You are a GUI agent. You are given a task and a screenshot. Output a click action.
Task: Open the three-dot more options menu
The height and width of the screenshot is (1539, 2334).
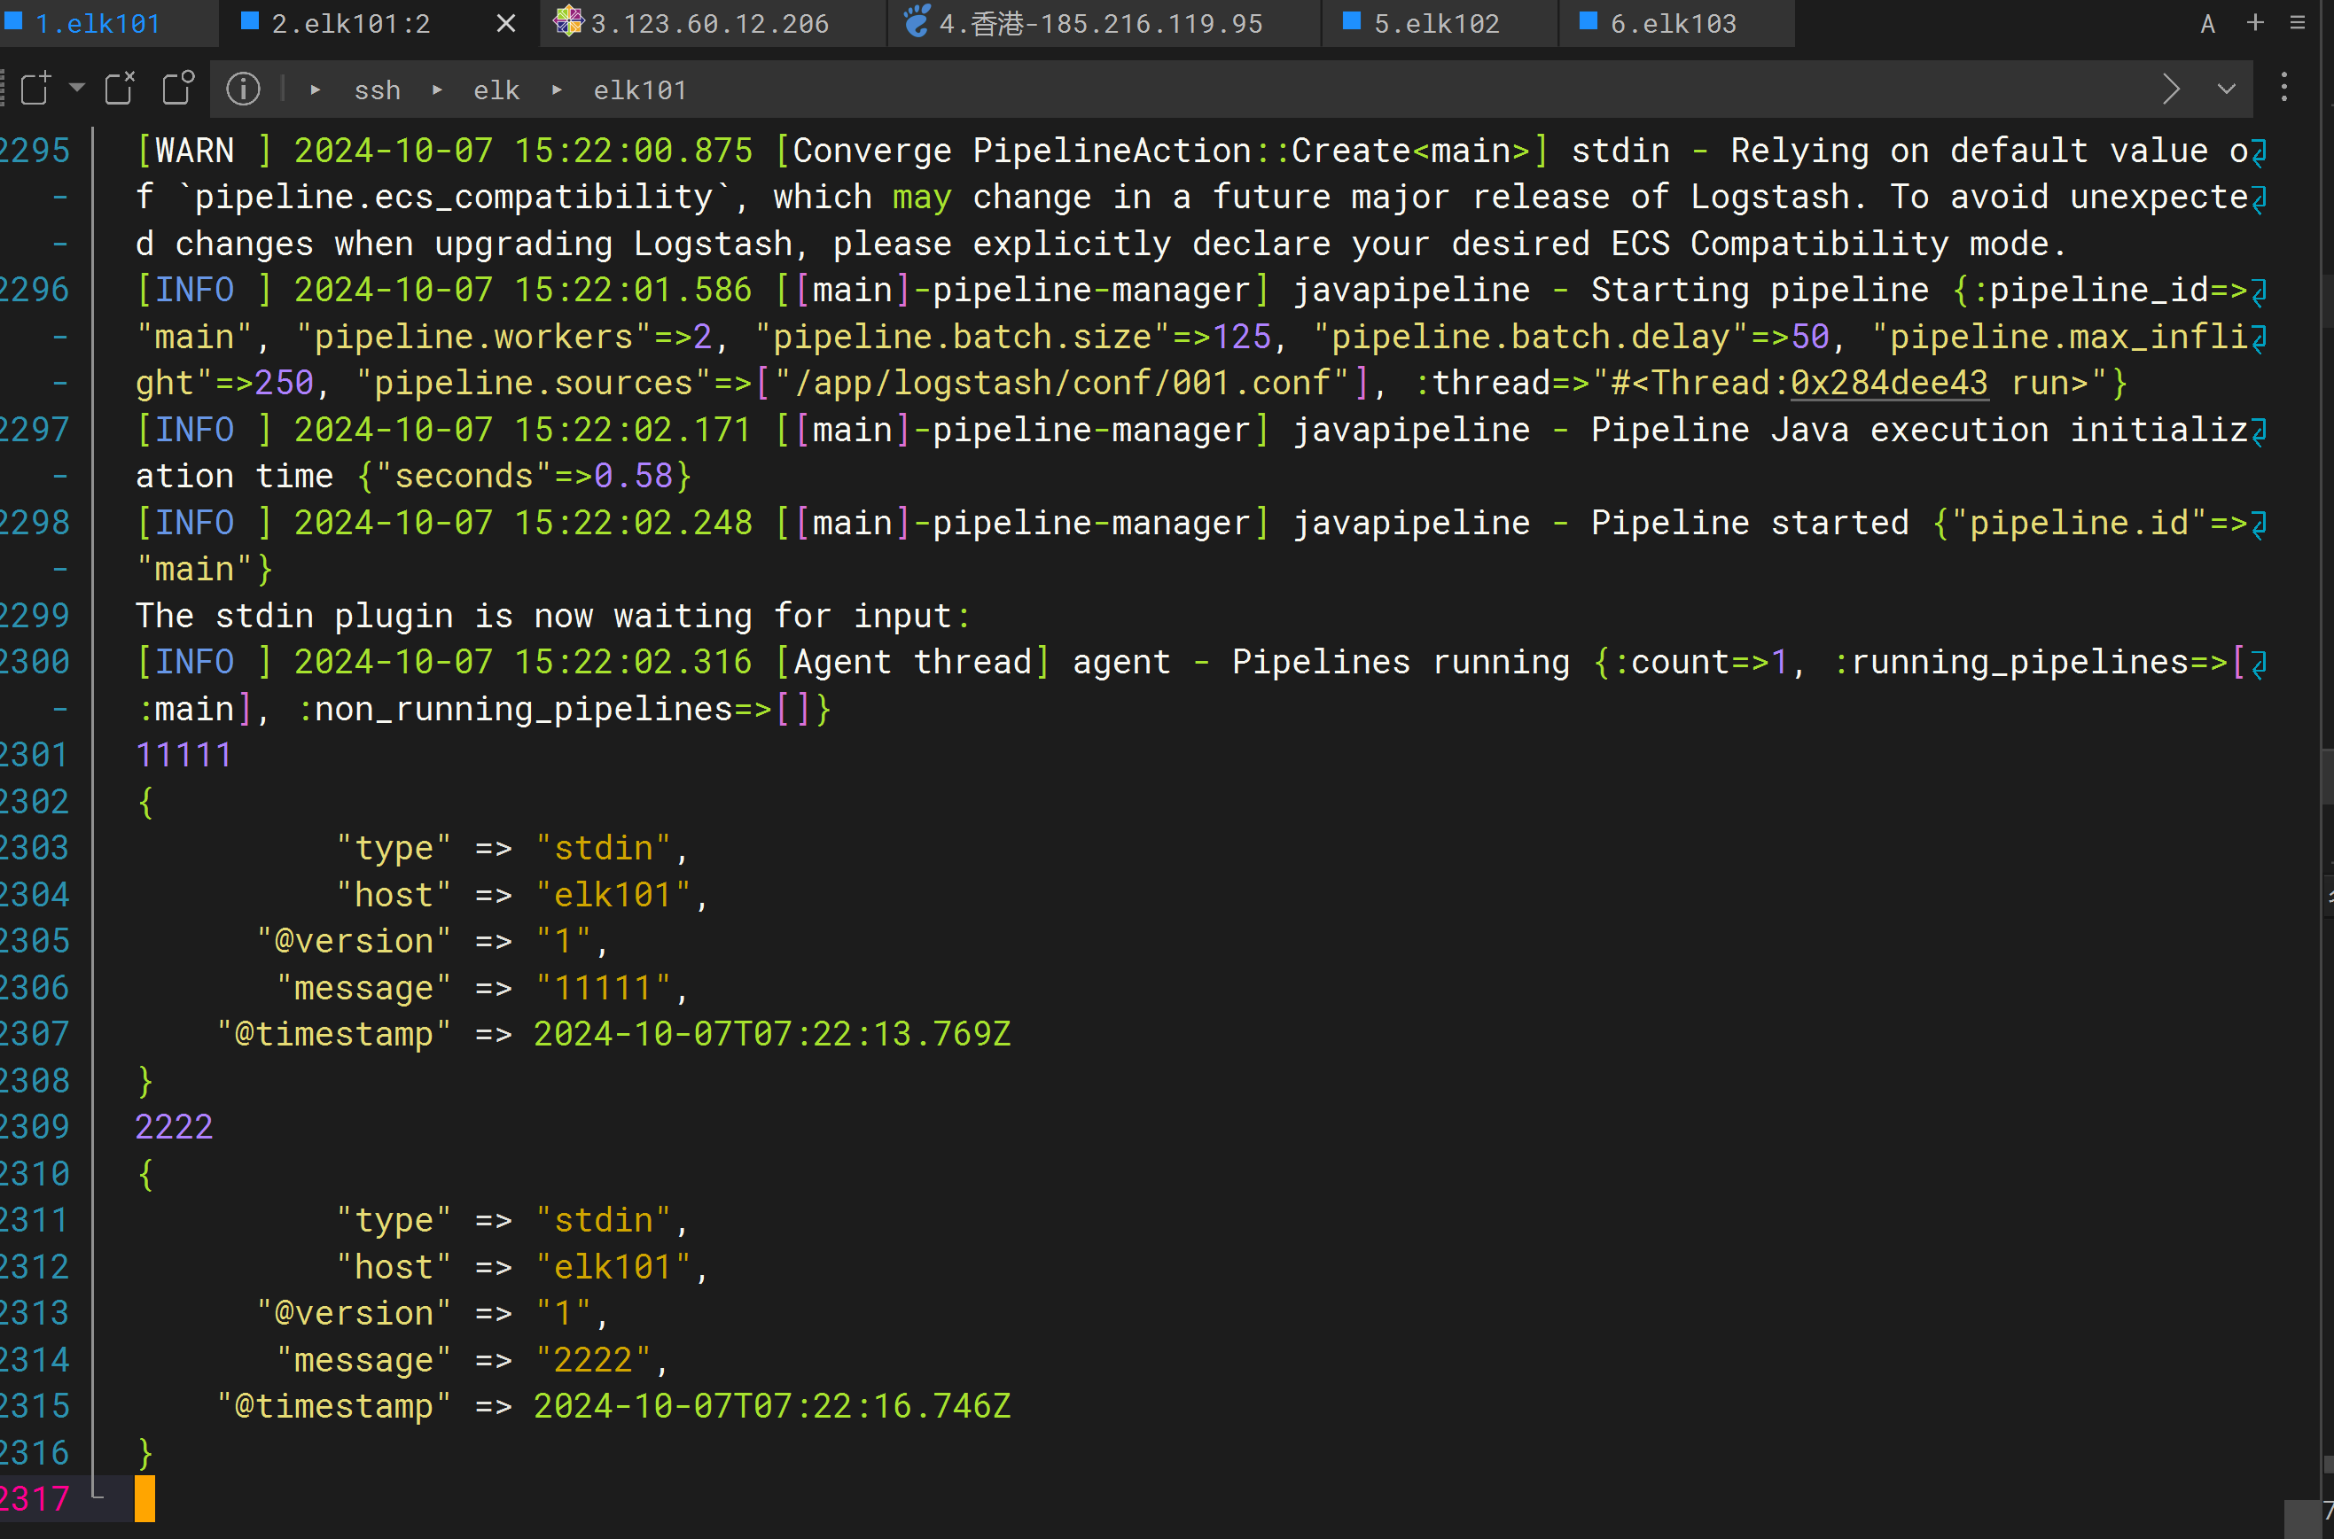pyautogui.click(x=2284, y=88)
